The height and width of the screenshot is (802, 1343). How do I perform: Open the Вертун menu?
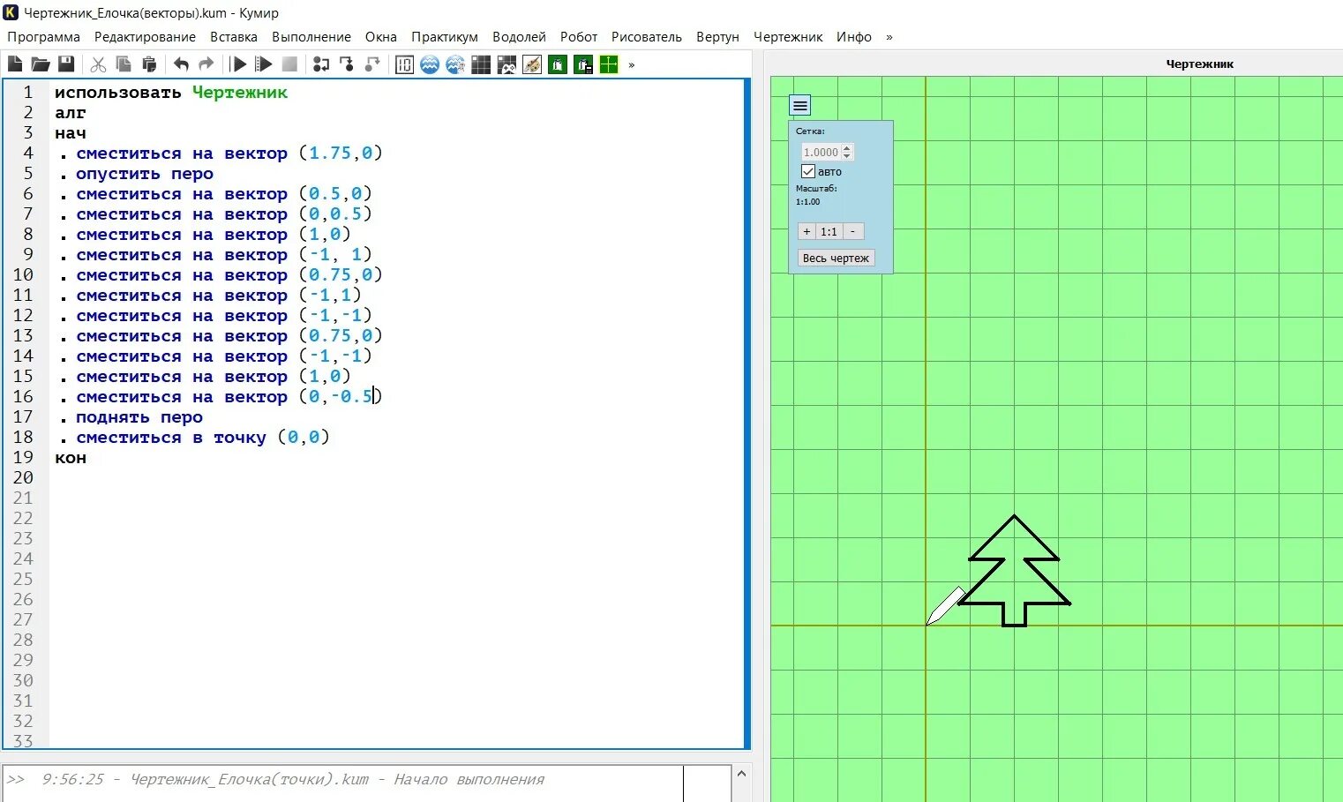(x=717, y=37)
